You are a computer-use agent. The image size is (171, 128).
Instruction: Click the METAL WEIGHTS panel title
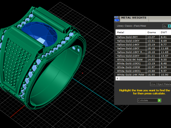click(134, 18)
